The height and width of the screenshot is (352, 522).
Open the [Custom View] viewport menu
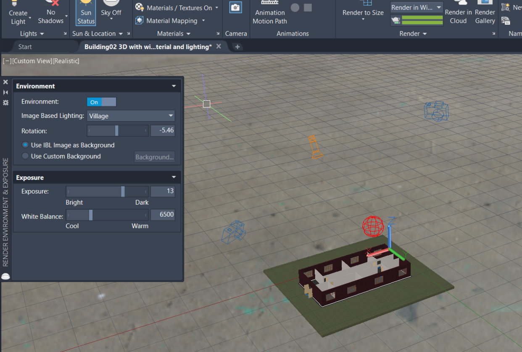click(32, 61)
